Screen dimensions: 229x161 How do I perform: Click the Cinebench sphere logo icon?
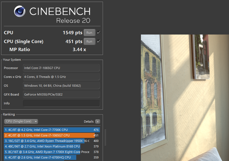point(20,11)
